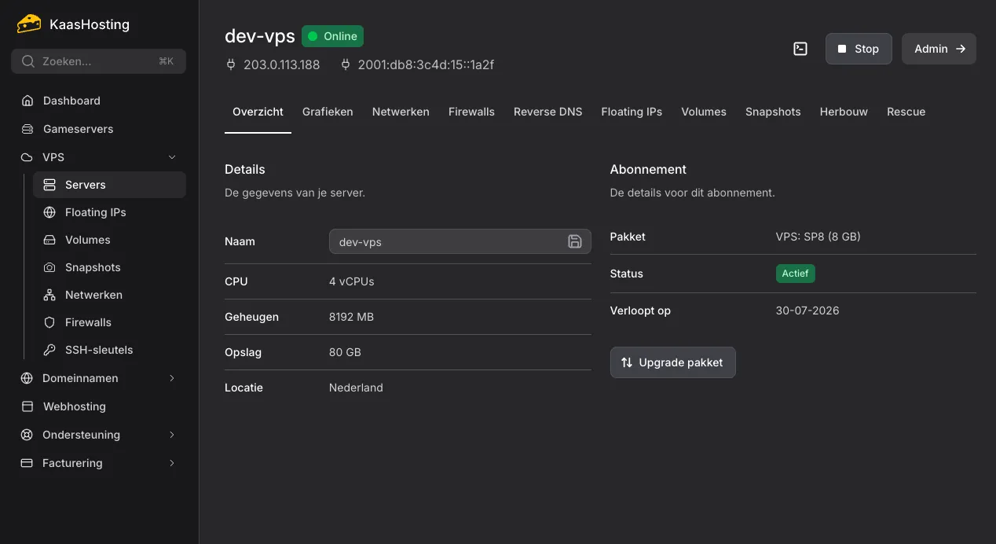Open the Grafieken tab
This screenshot has height=544, width=996.
(x=328, y=112)
